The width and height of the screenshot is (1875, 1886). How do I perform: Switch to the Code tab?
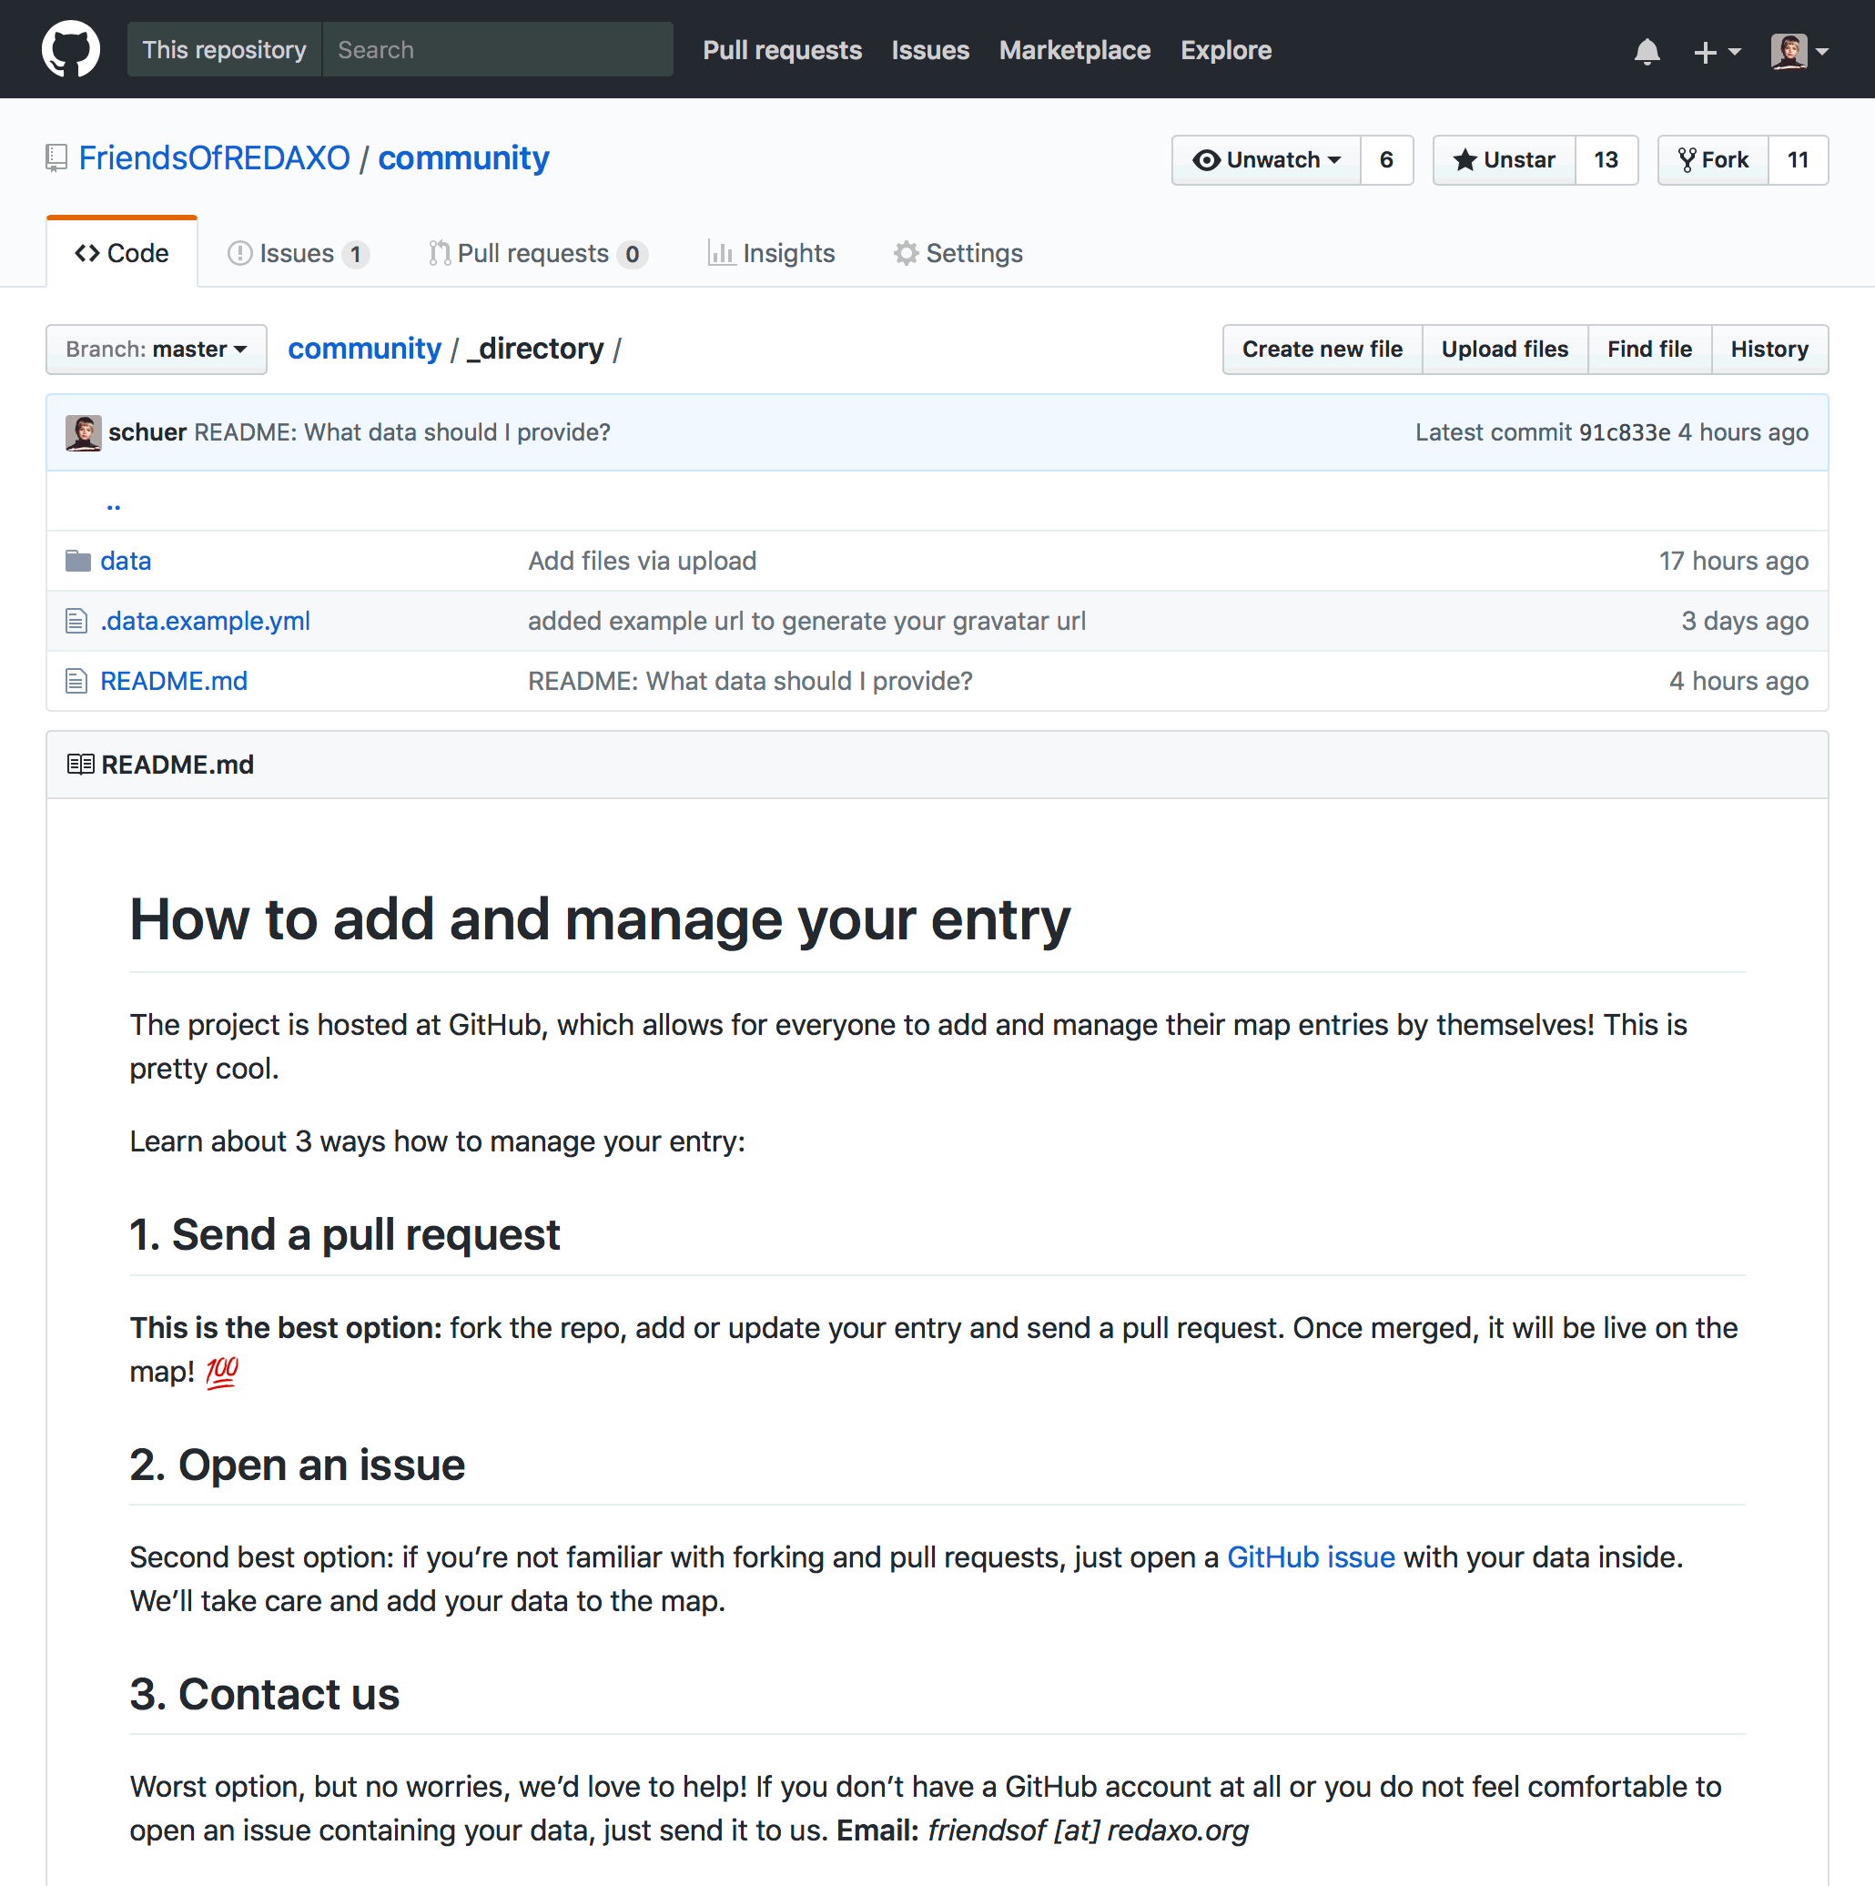coord(122,253)
